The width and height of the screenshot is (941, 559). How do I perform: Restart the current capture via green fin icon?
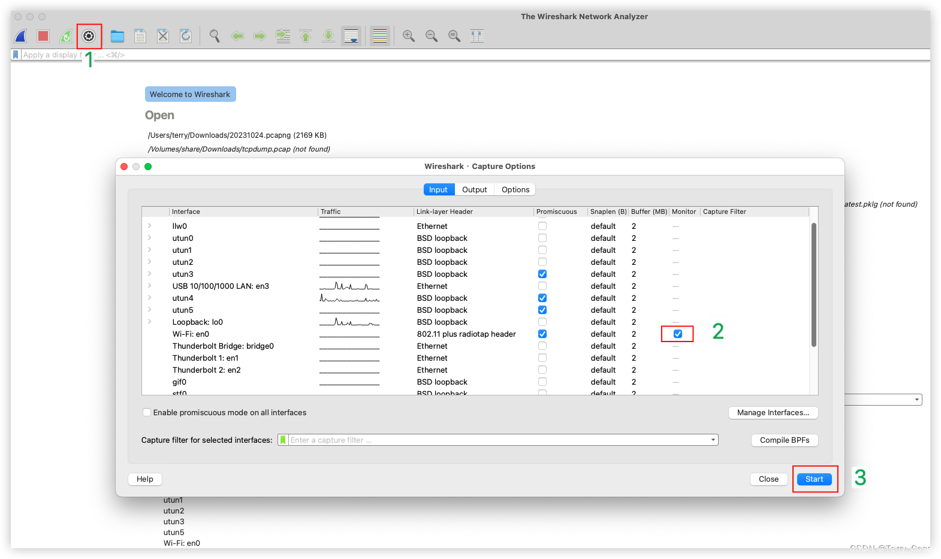(66, 36)
